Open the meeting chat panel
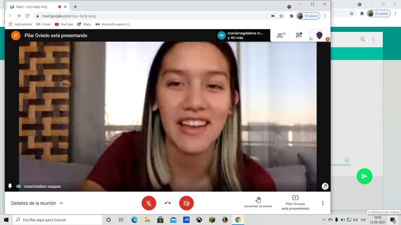401x225 pixels. point(299,35)
